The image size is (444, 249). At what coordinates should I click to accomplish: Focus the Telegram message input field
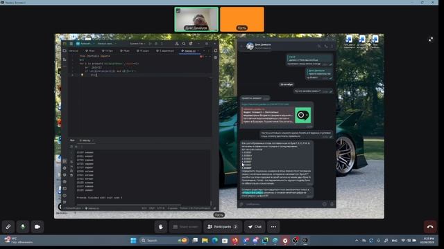283,204
